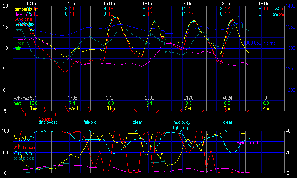Select the cyan heat index legend label
297x178 pixels.
[x=24, y=24]
